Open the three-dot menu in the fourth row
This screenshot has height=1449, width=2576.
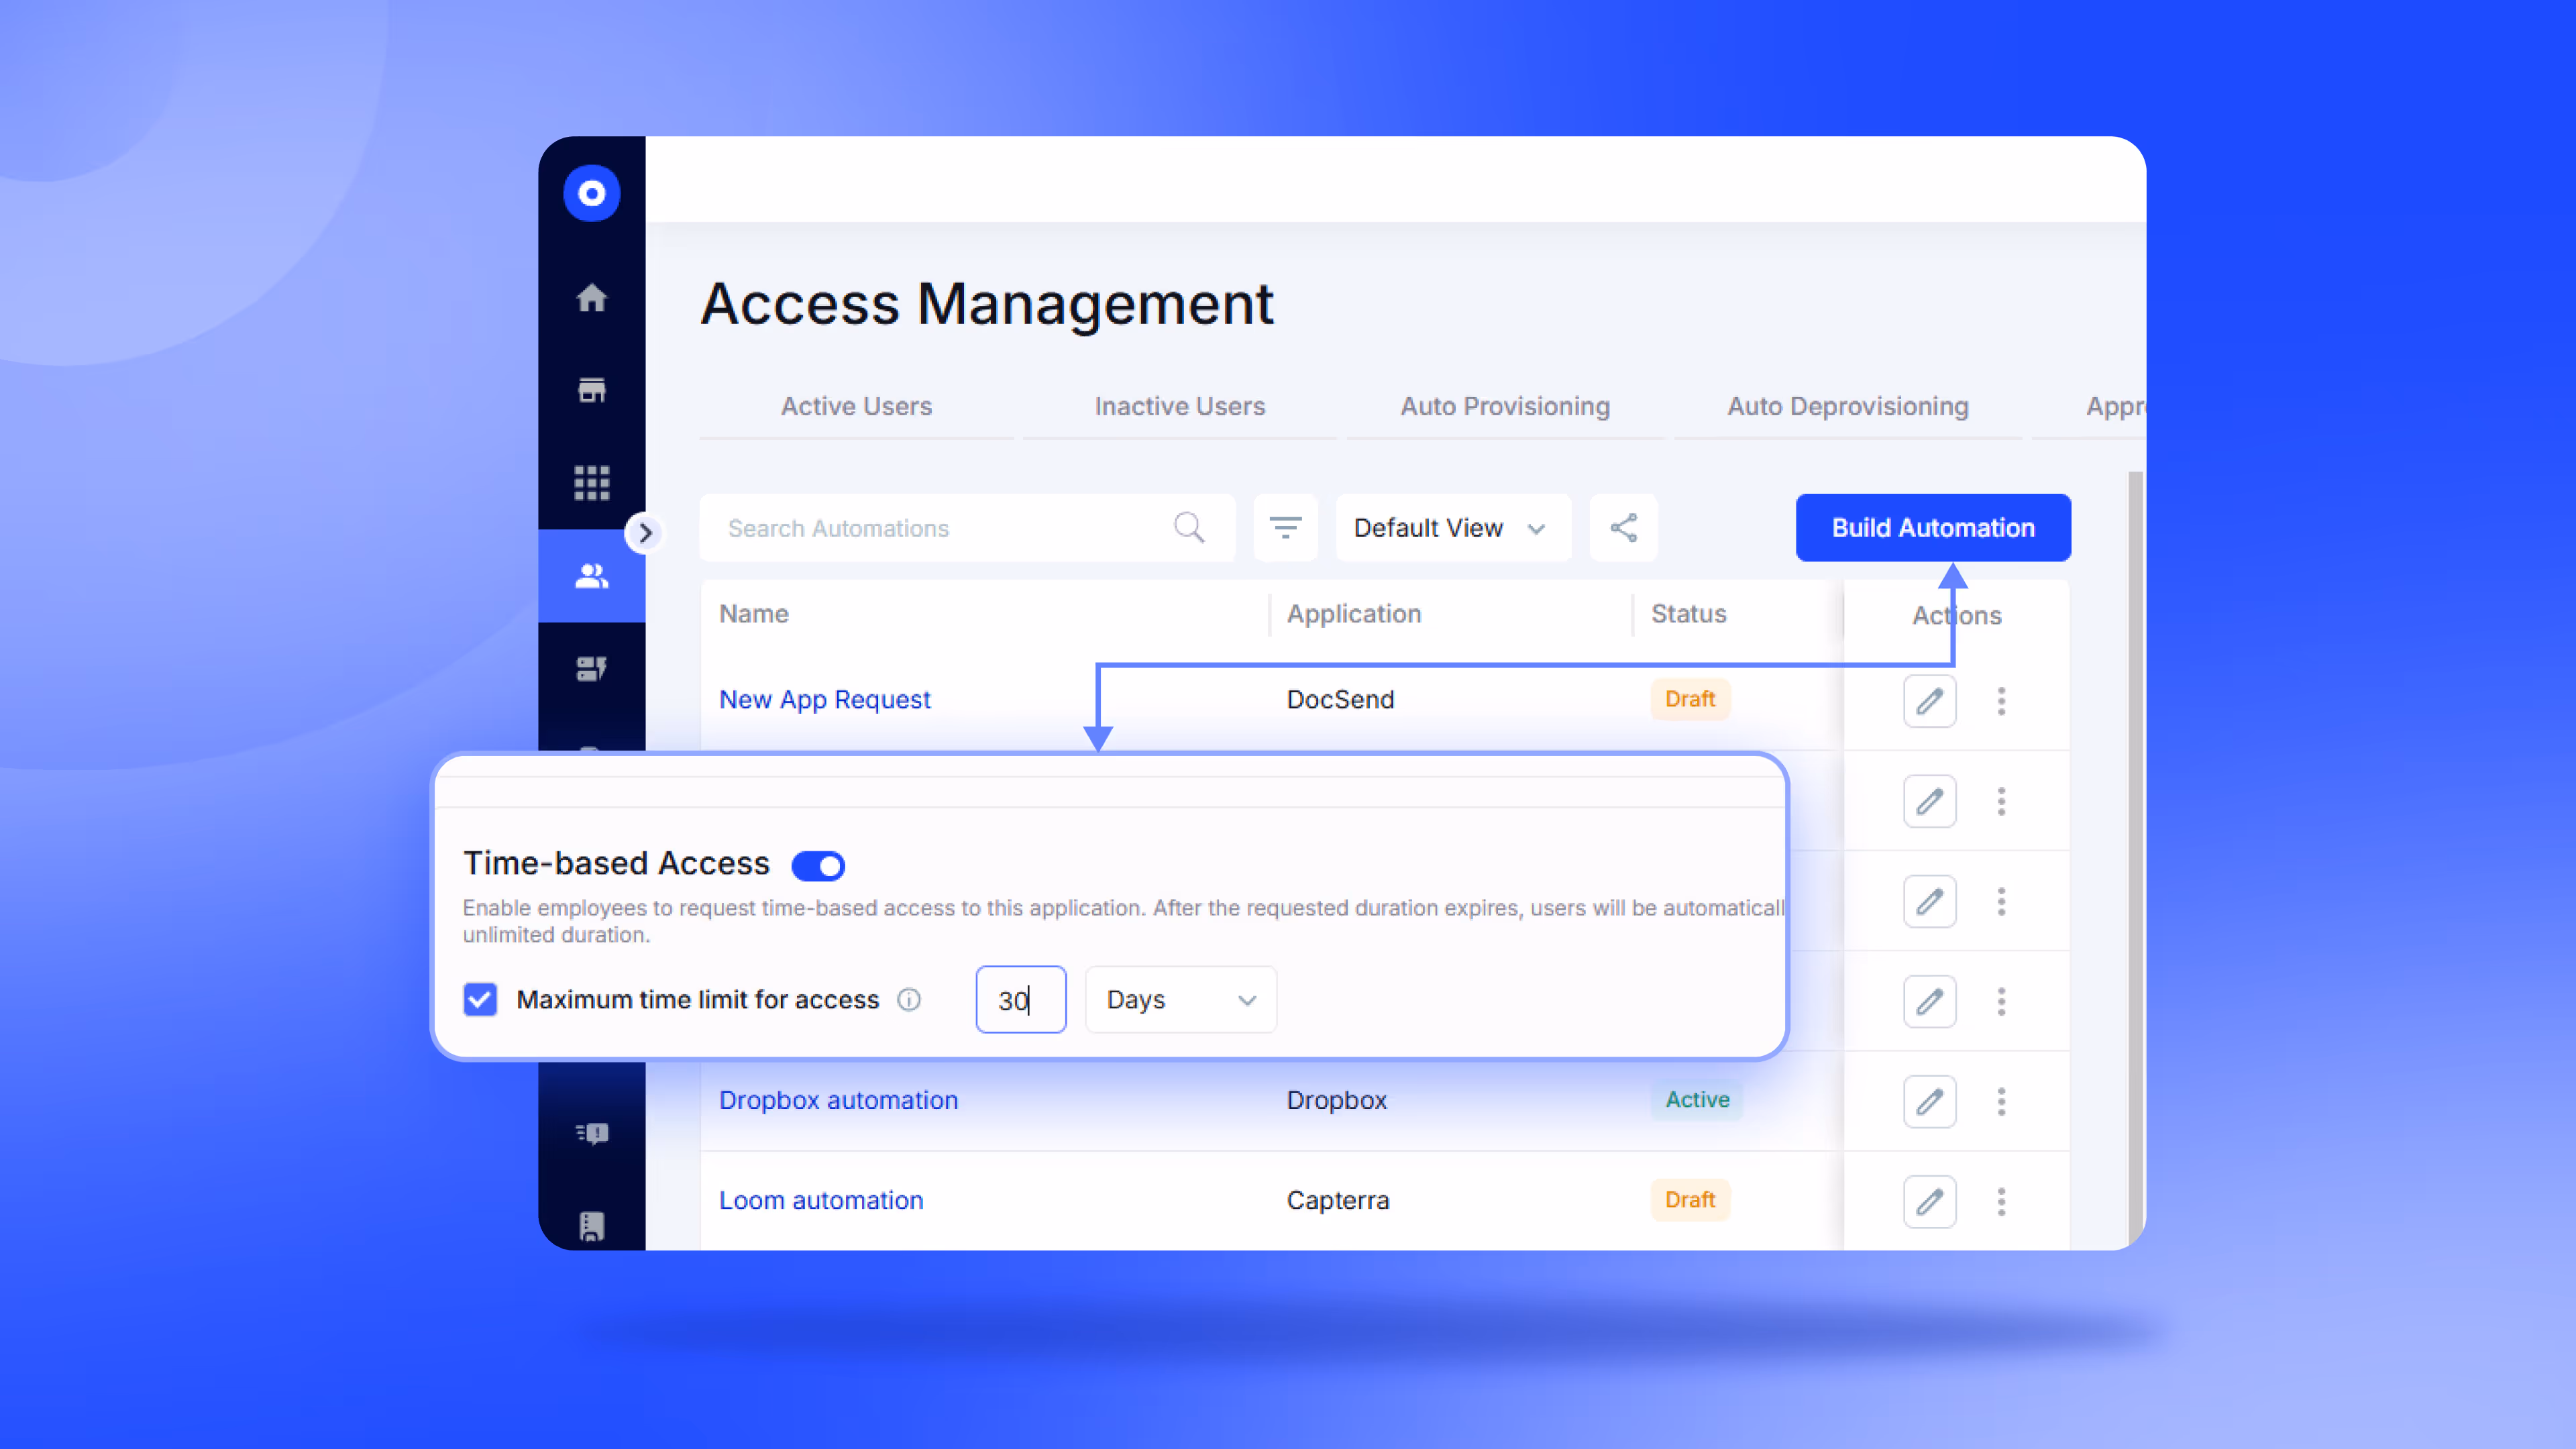[2001, 1001]
